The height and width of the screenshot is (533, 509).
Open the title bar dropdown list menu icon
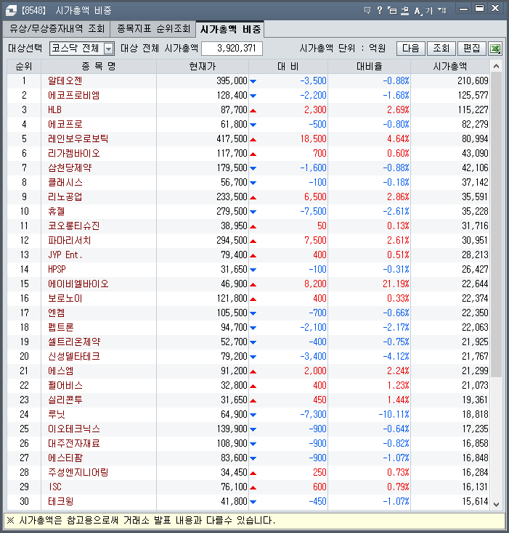coord(442,11)
